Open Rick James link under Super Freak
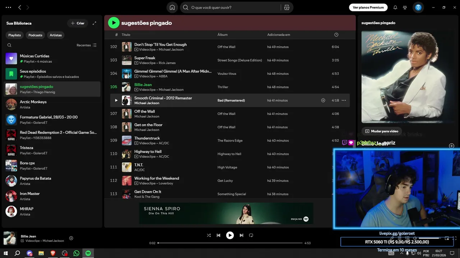The width and height of the screenshot is (460, 258). pyautogui.click(x=167, y=63)
